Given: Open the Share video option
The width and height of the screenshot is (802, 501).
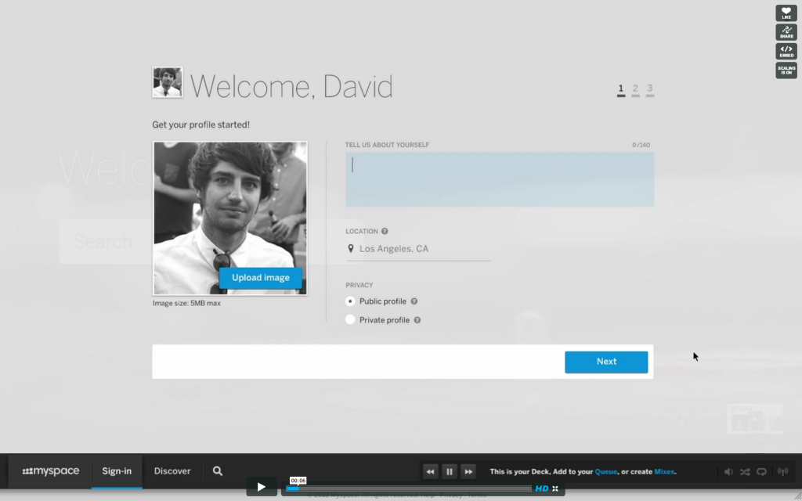Looking at the screenshot, I should pos(786,32).
